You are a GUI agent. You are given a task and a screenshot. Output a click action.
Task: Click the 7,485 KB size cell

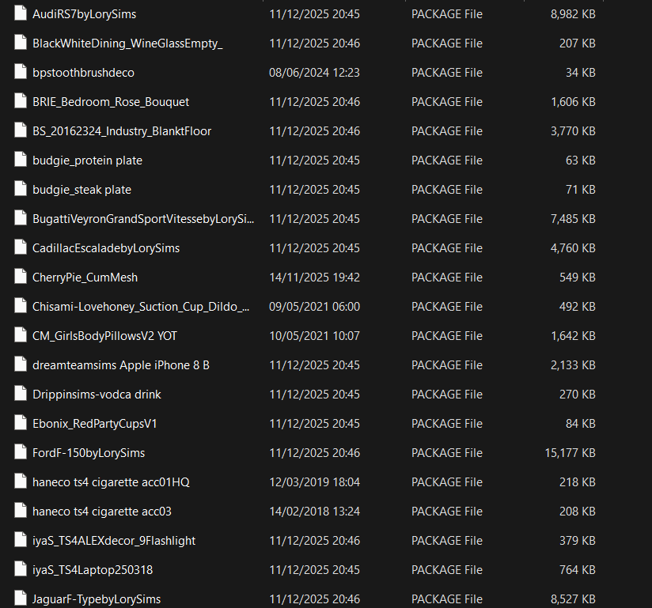[573, 218]
